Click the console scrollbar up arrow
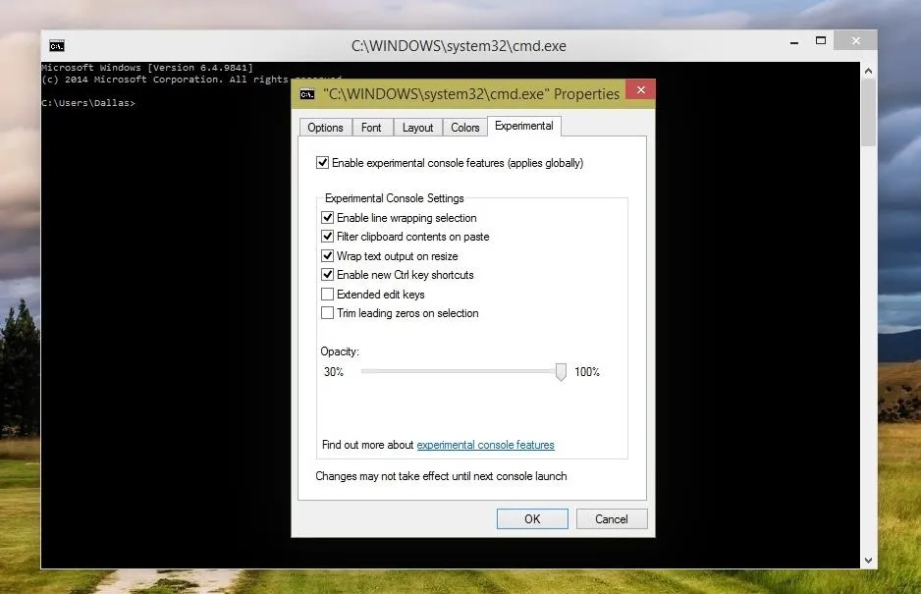This screenshot has height=594, width=921. point(868,71)
